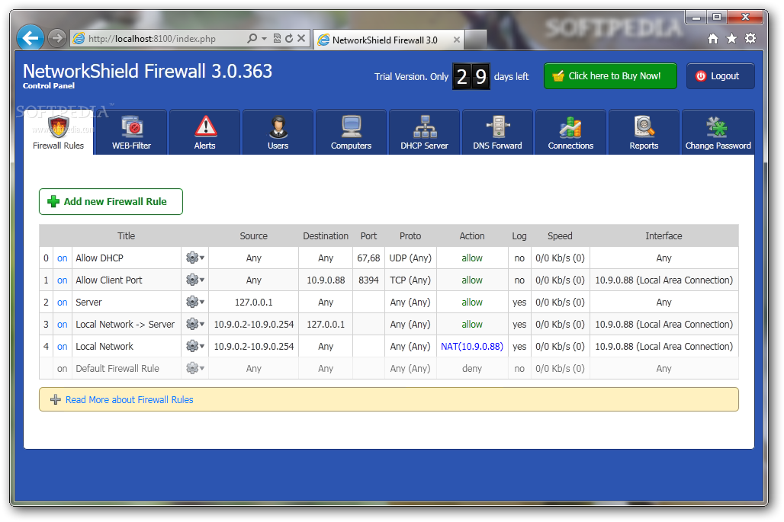
Task: Toggle the on switch for Allow DHCP rule
Action: pyautogui.click(x=62, y=258)
